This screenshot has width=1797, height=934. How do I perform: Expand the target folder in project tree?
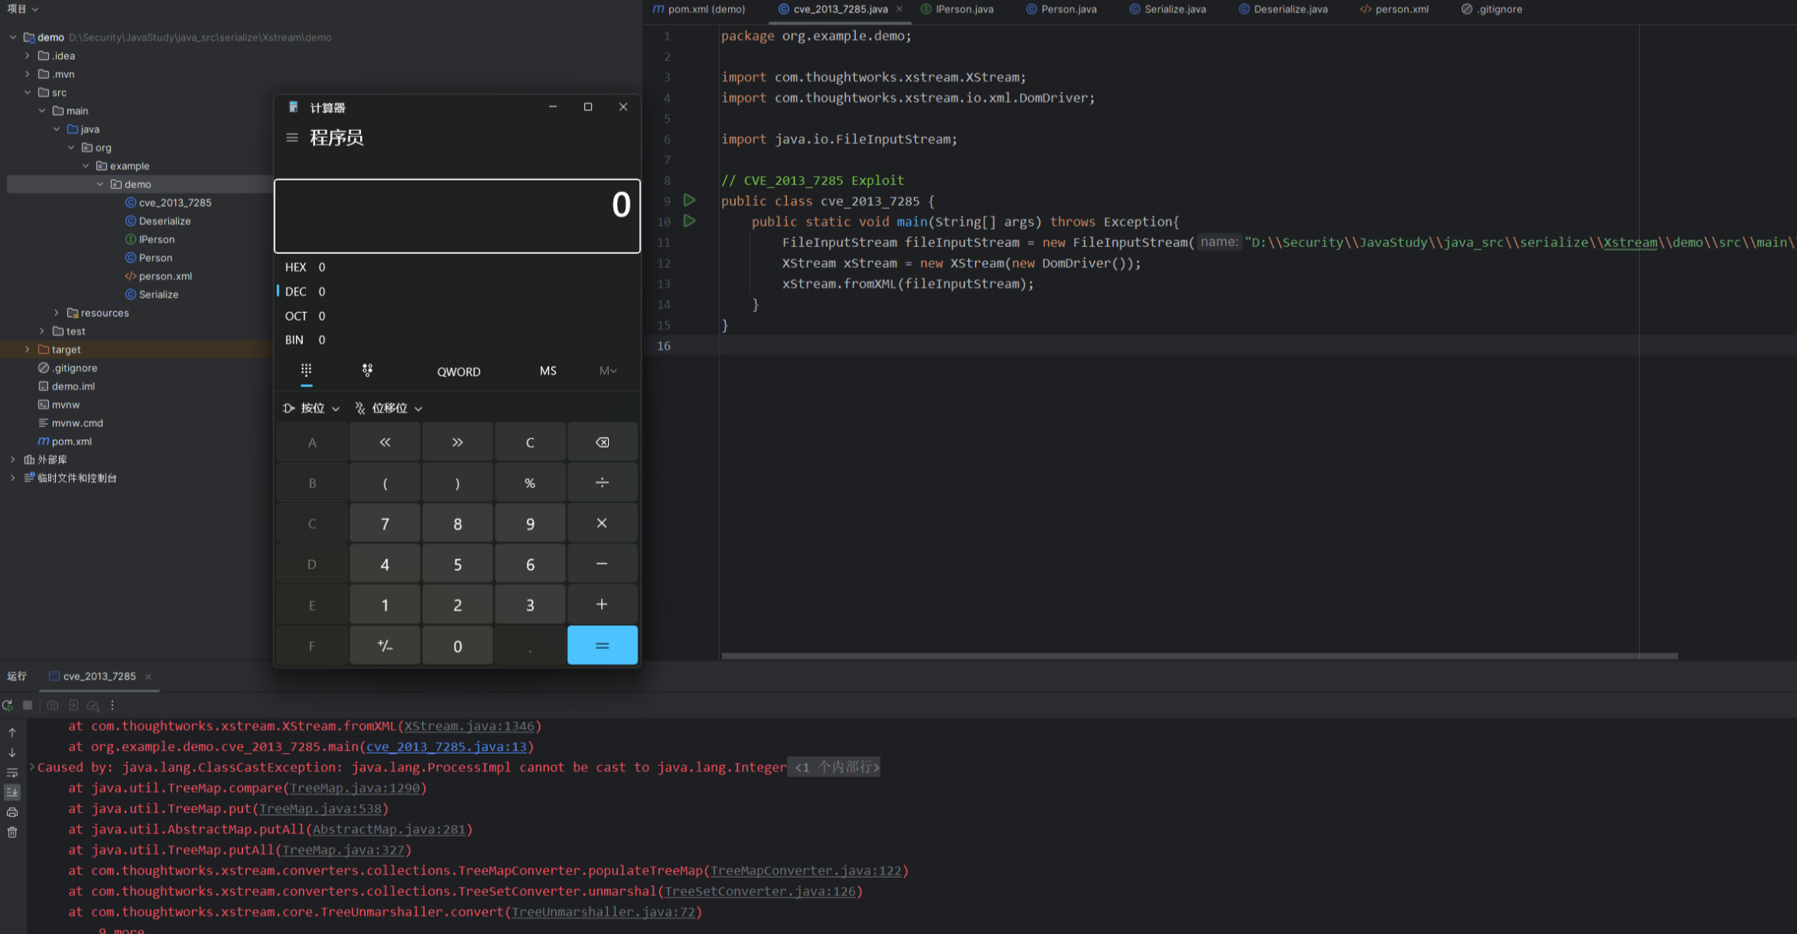[x=27, y=349]
